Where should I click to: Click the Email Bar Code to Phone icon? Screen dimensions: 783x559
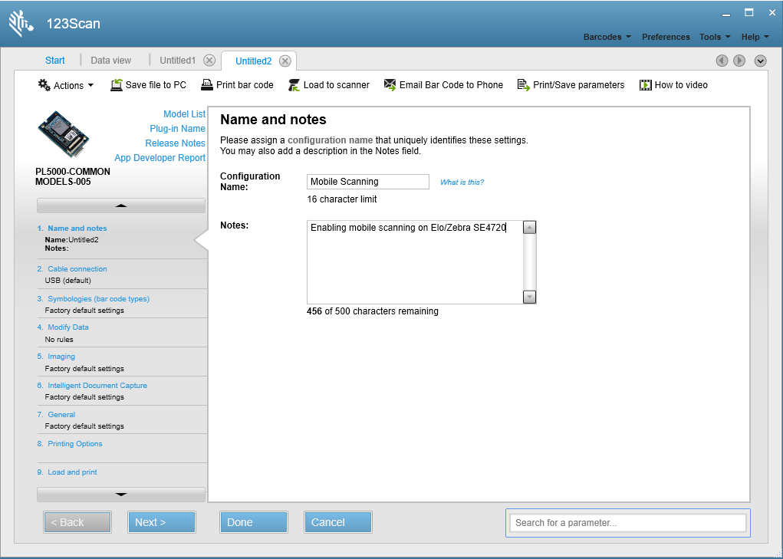[x=390, y=85]
